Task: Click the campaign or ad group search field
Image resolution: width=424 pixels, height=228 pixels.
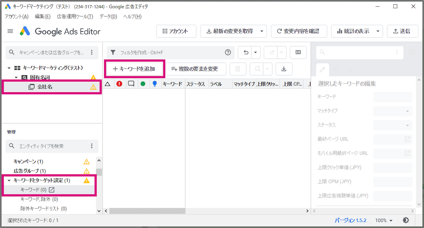Action: [52, 52]
